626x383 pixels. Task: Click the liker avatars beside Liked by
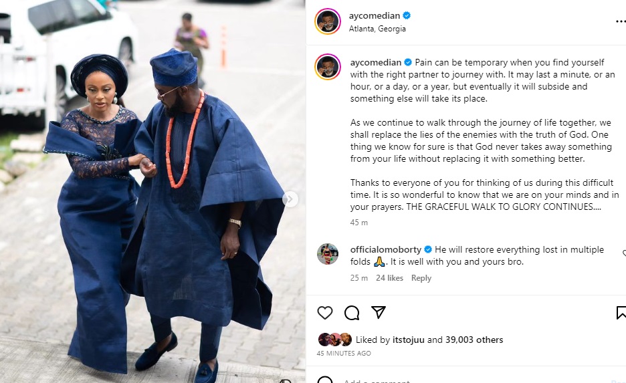tap(334, 340)
